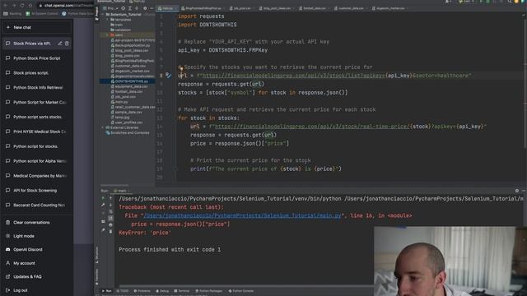Collapse the Selenium_Tutorial root folder

(x=103, y=15)
